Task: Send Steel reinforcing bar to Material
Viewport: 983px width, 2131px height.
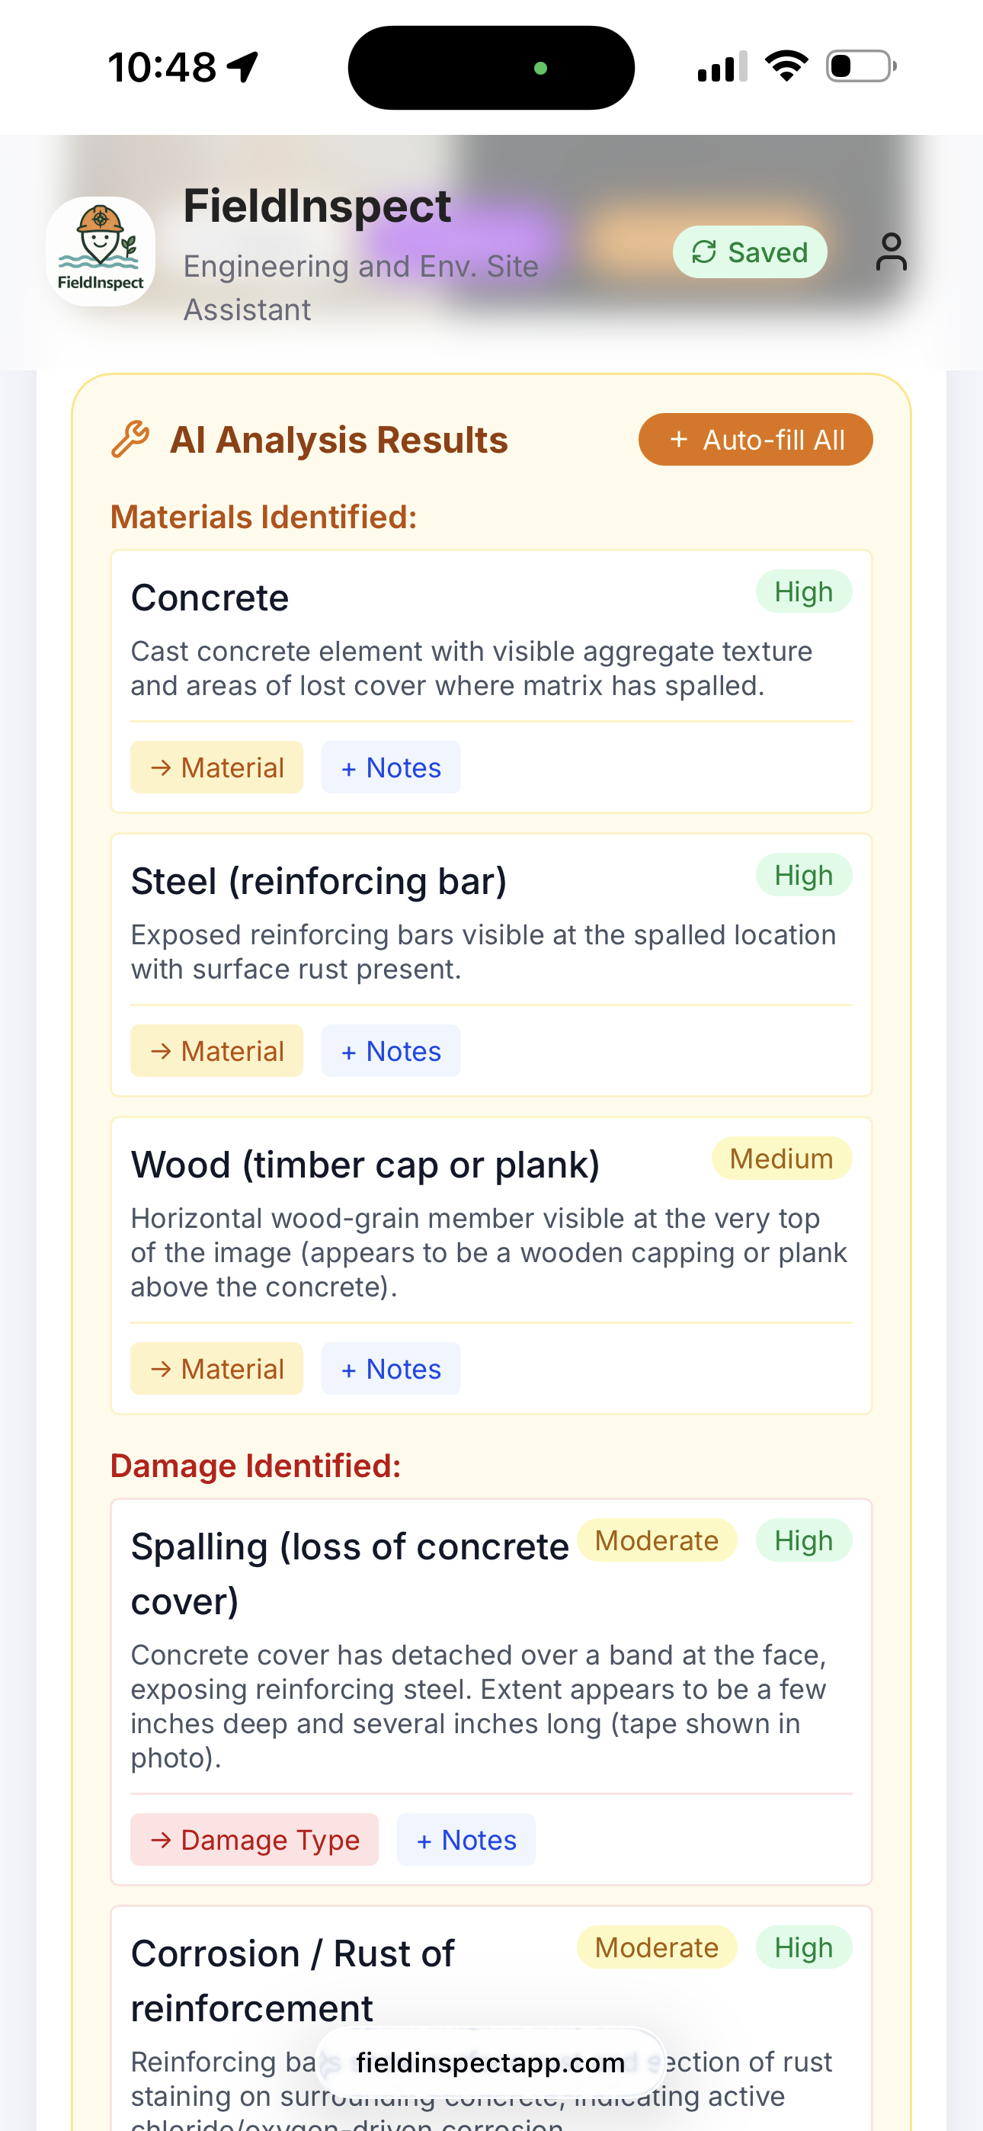Action: tap(216, 1052)
